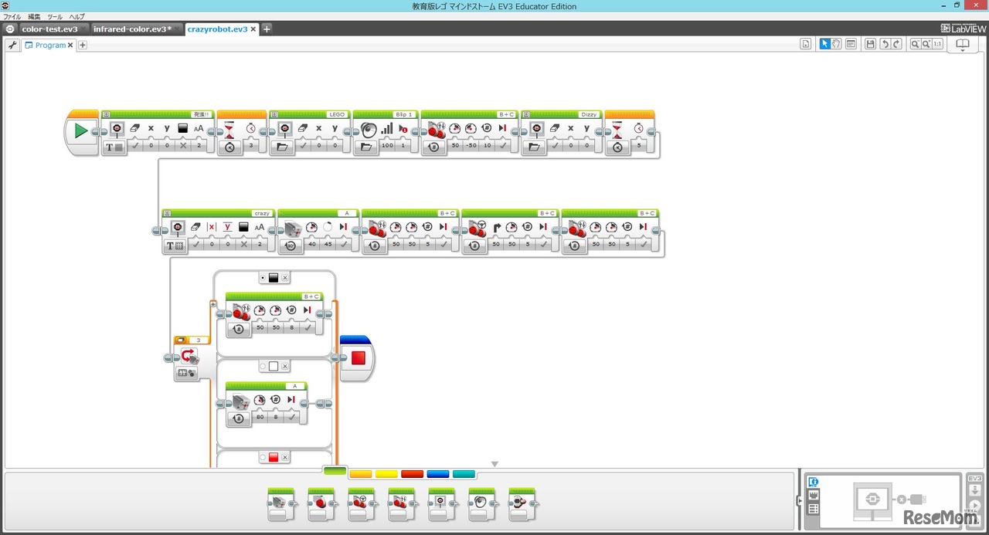Image resolution: width=989 pixels, height=535 pixels.
Task: Open the ヘルプ menu
Action: [76, 16]
